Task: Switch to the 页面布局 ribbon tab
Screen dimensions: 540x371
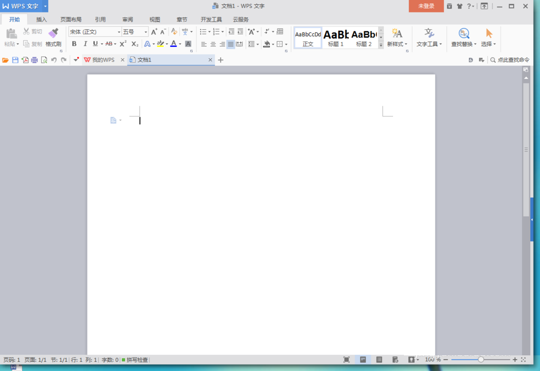Action: click(x=71, y=19)
